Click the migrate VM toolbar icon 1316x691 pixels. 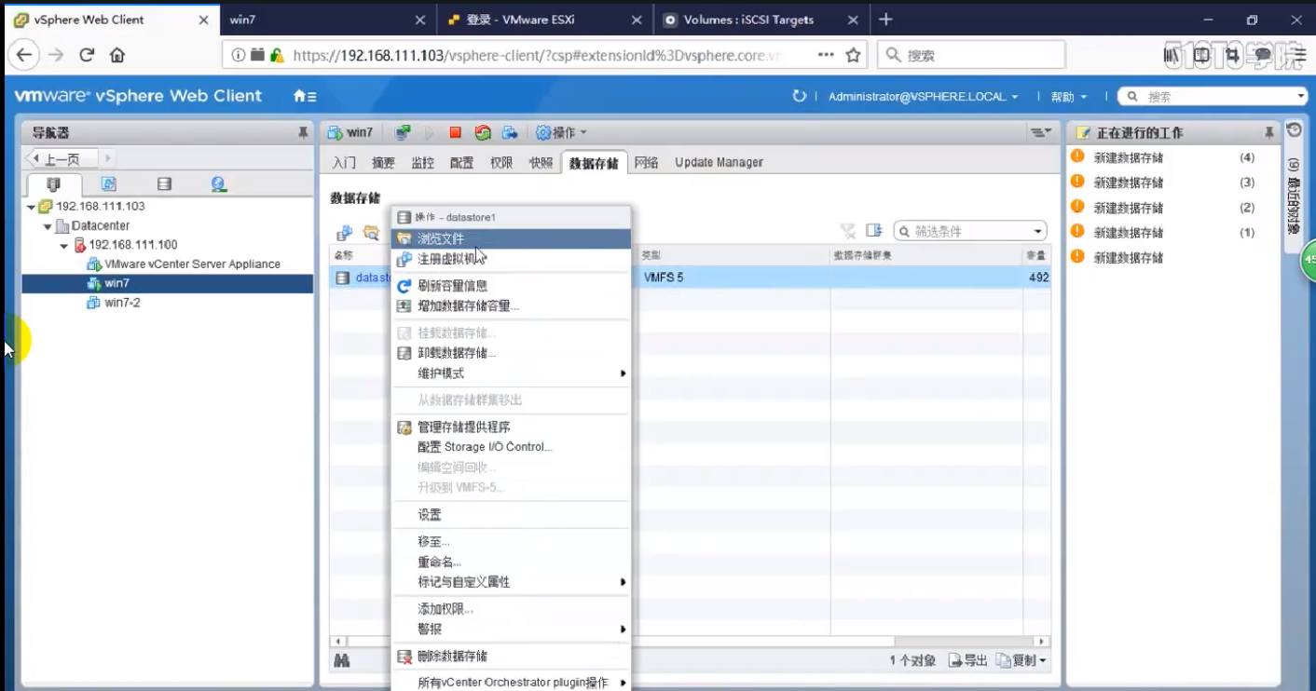point(510,133)
